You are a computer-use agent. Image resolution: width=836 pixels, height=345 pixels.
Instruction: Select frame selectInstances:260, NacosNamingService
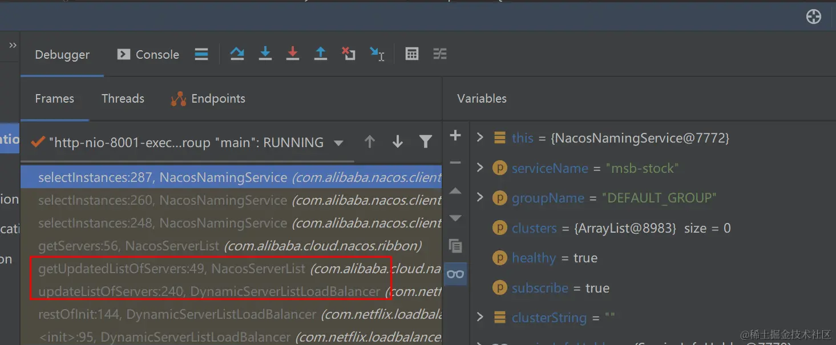point(231,200)
